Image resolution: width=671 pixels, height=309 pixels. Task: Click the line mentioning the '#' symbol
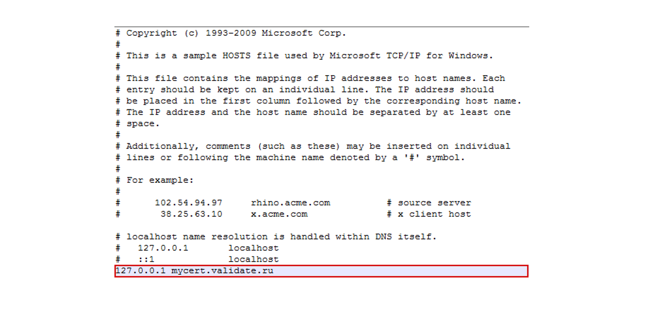tap(295, 158)
